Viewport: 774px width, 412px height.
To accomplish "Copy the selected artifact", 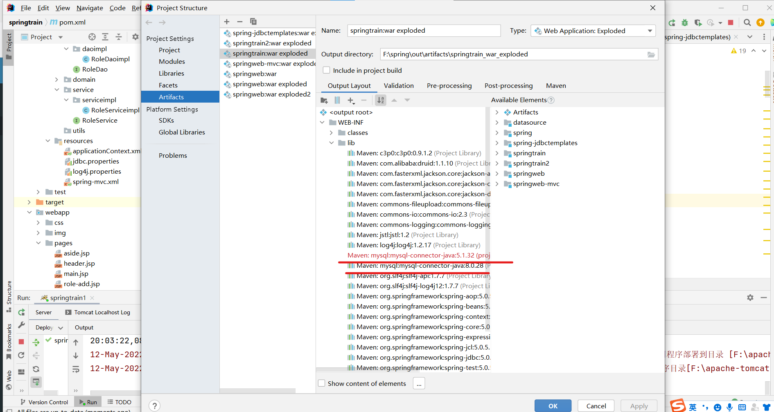I will click(x=253, y=22).
